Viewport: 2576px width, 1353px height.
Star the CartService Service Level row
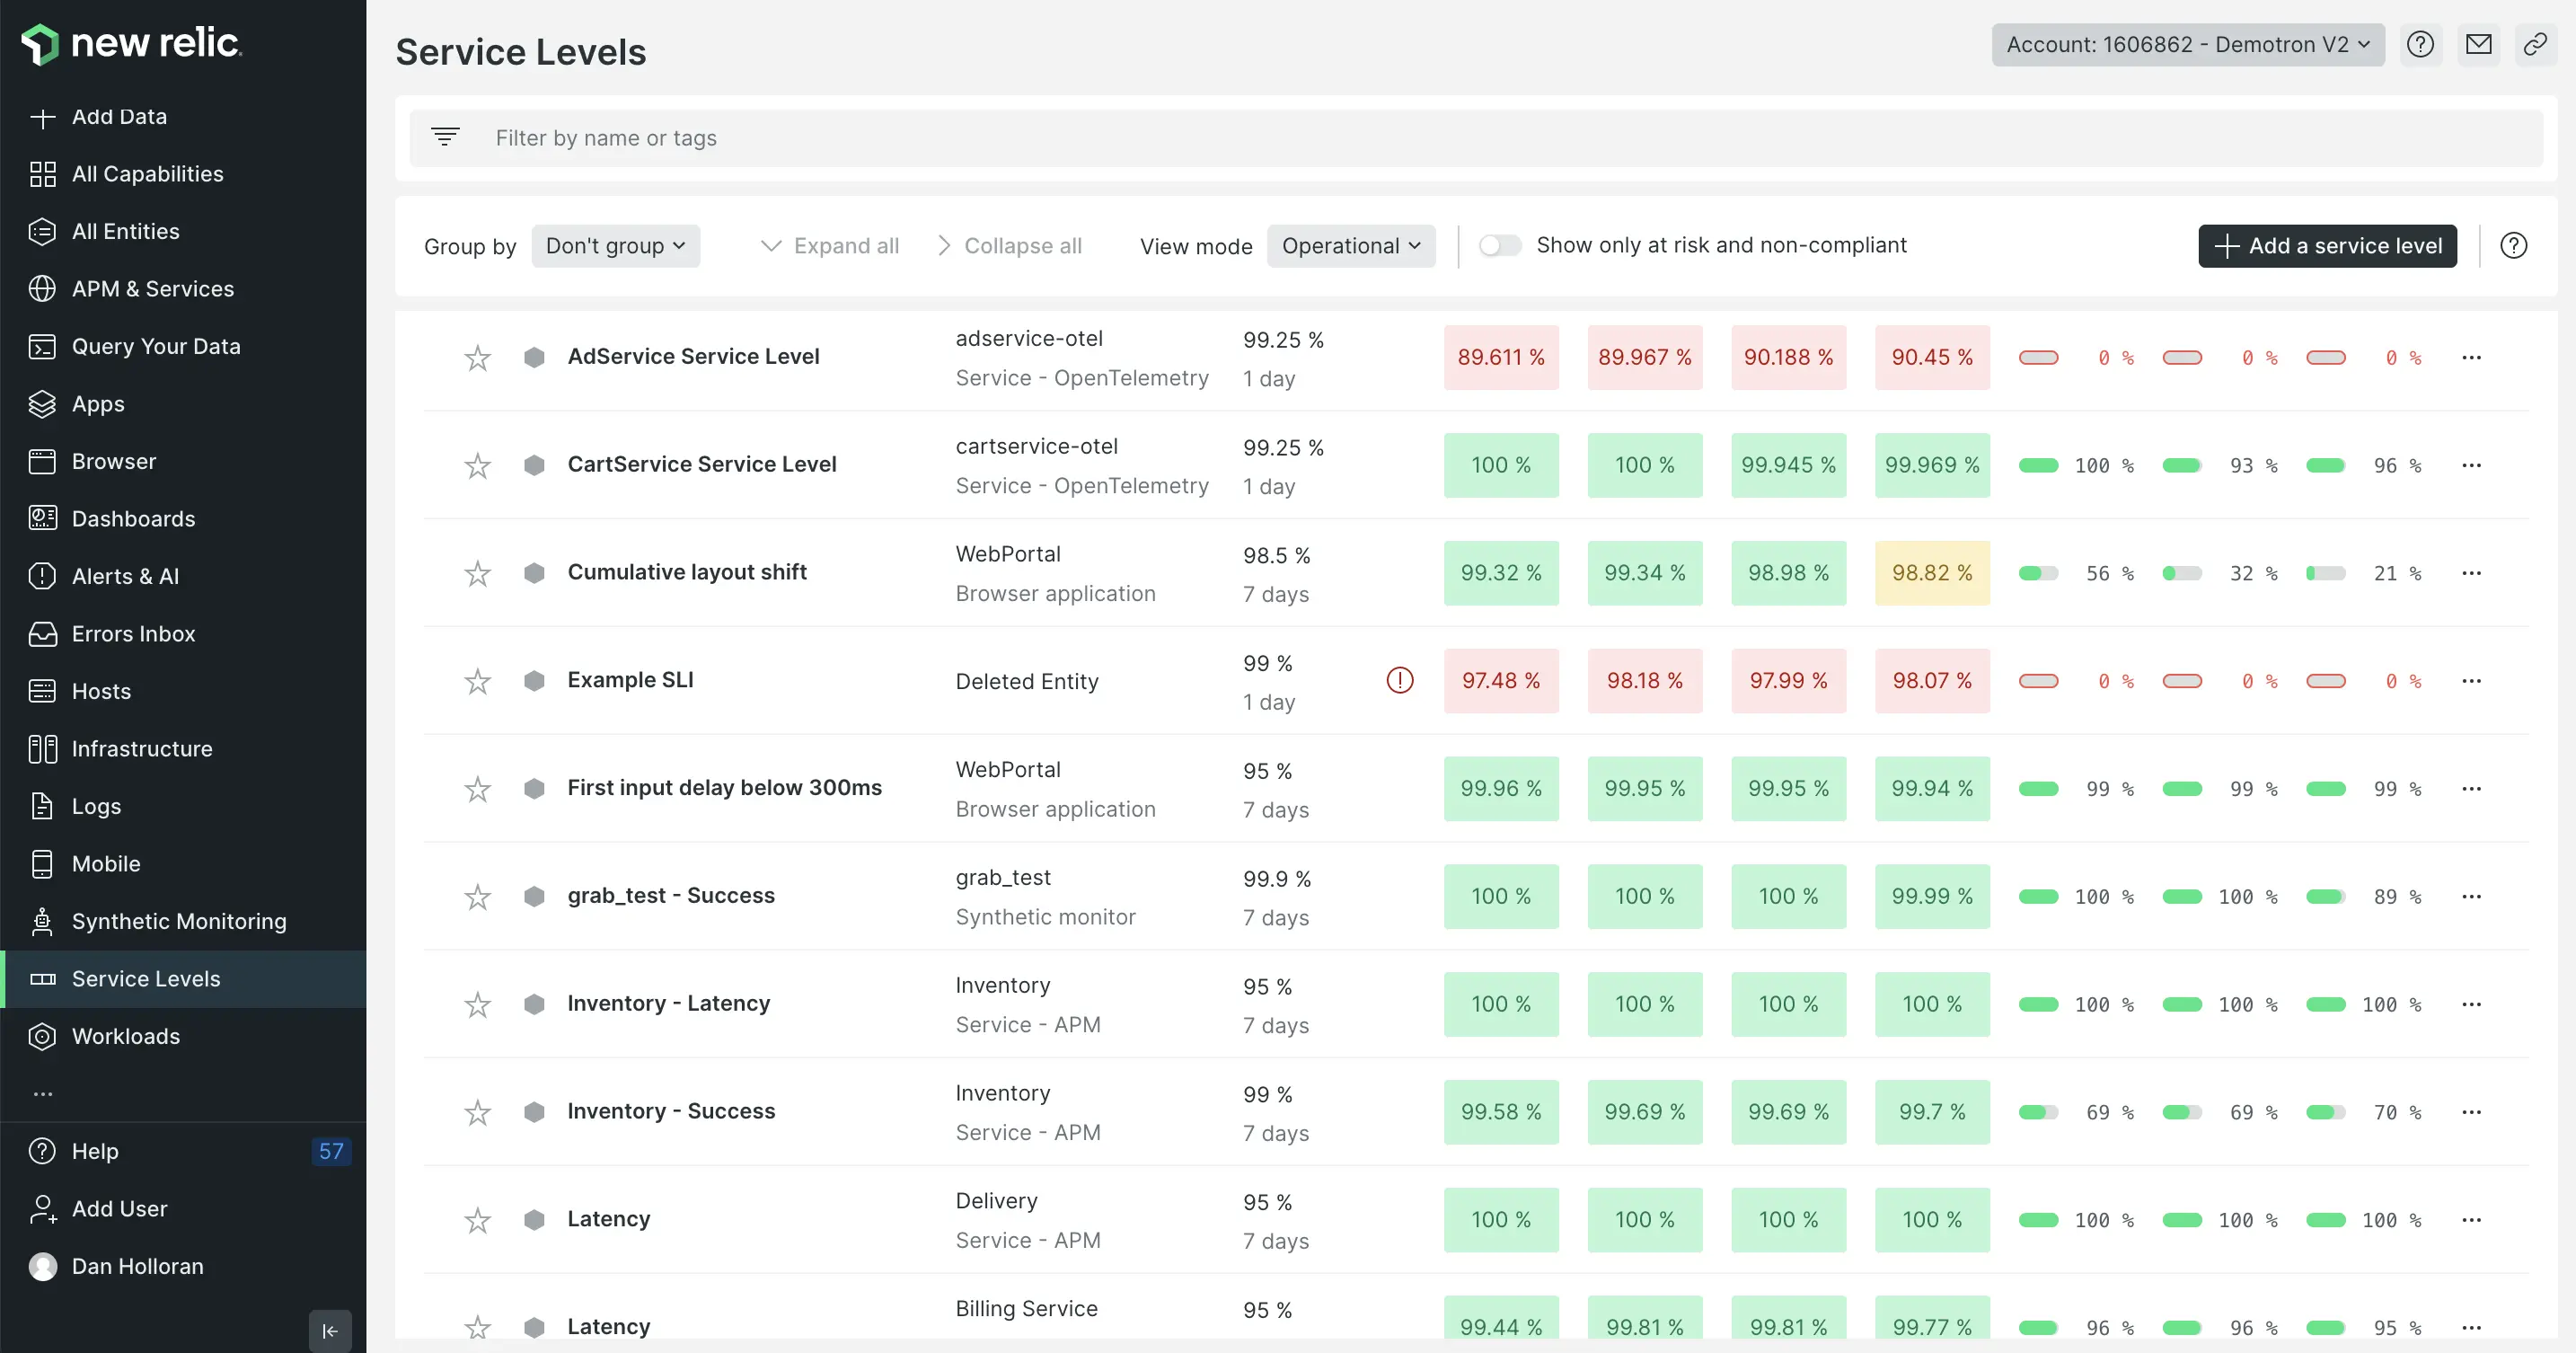pos(477,465)
